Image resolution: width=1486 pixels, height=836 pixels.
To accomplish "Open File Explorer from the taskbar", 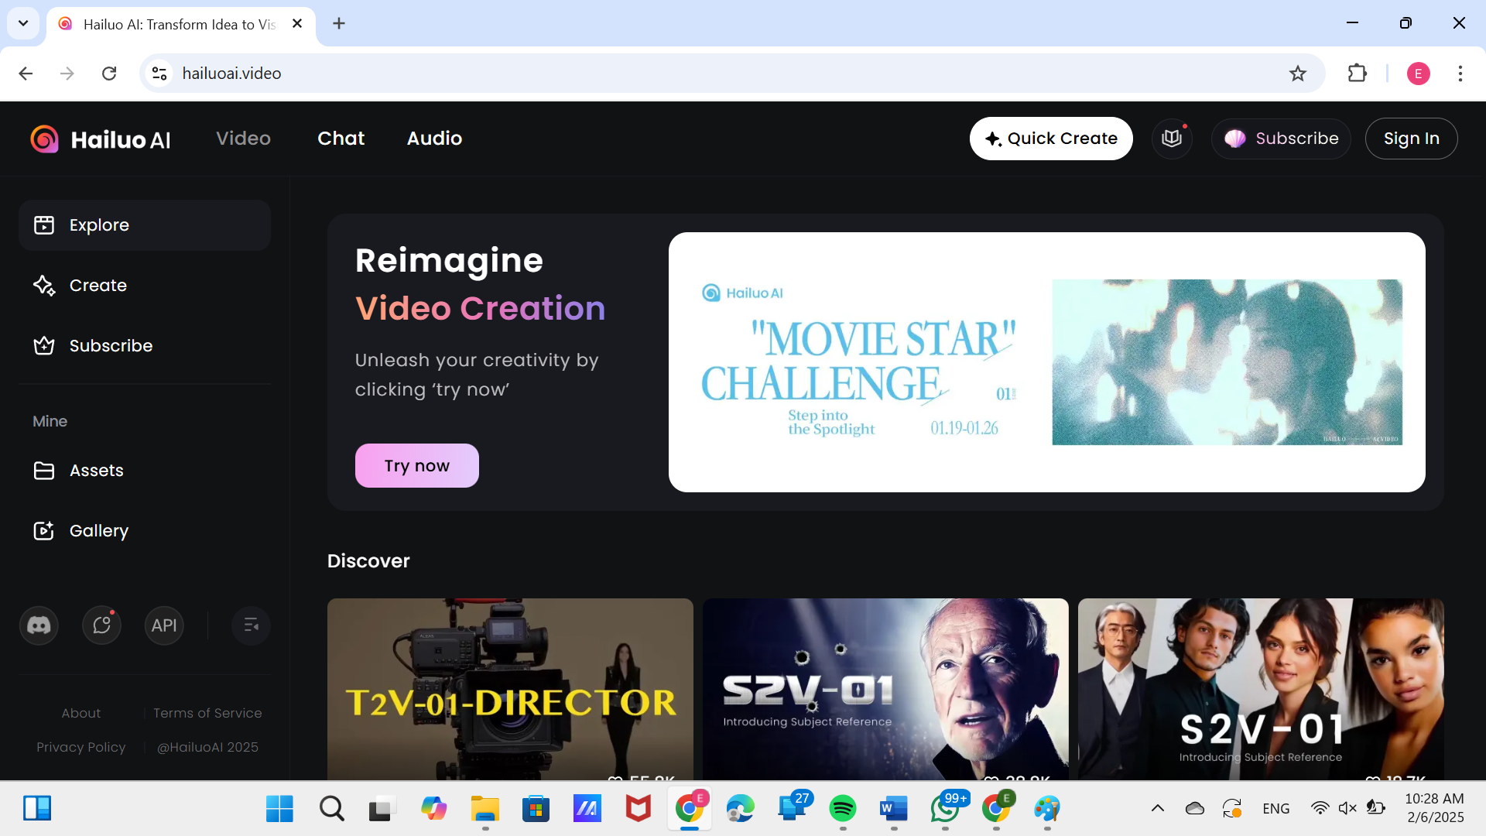I will point(485,809).
